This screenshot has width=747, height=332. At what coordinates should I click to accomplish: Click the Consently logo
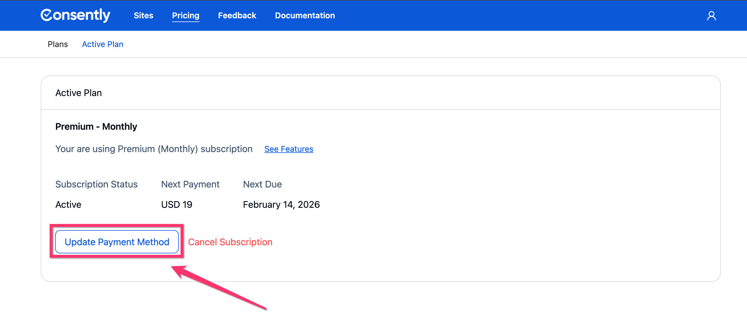[x=75, y=15]
